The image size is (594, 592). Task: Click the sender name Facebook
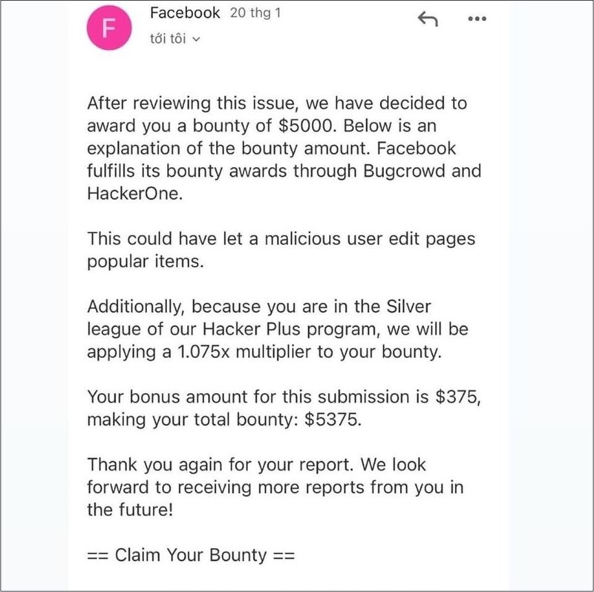click(184, 13)
